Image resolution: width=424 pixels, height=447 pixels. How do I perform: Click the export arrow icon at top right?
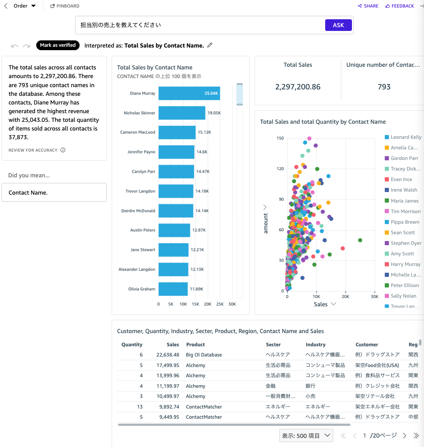[422, 6]
